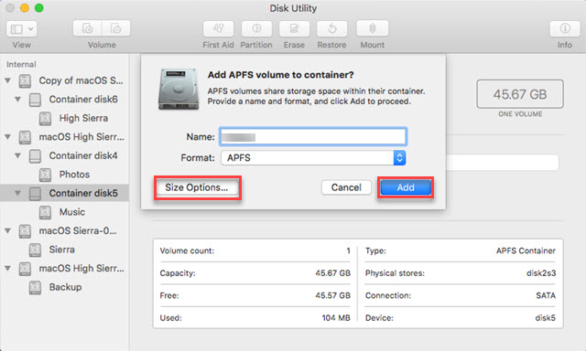Click the Restore toolbar icon
Image resolution: width=586 pixels, height=351 pixels.
331,28
